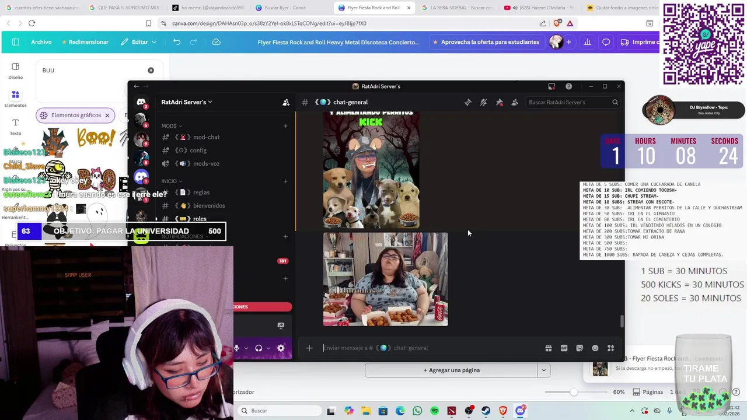The height and width of the screenshot is (420, 747).
Task: Expand the headphones output options arrow
Action: [x=268, y=348]
